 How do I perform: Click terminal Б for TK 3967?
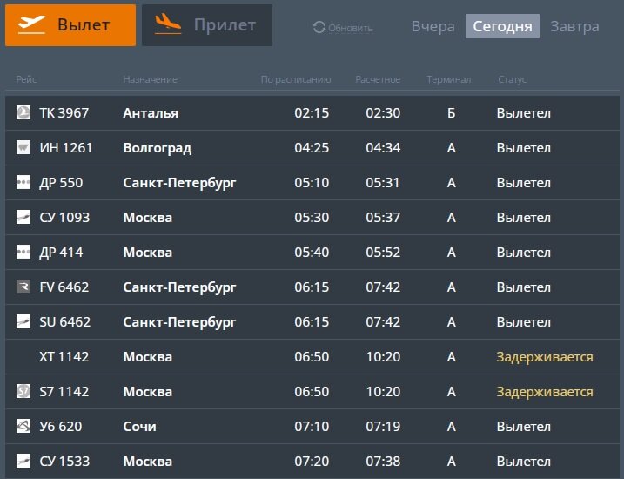pos(452,113)
